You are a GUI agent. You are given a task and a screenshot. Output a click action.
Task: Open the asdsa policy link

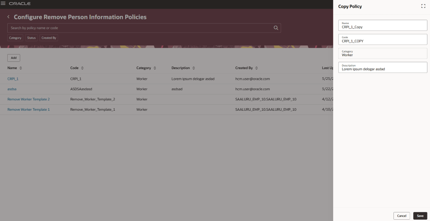[12, 89]
